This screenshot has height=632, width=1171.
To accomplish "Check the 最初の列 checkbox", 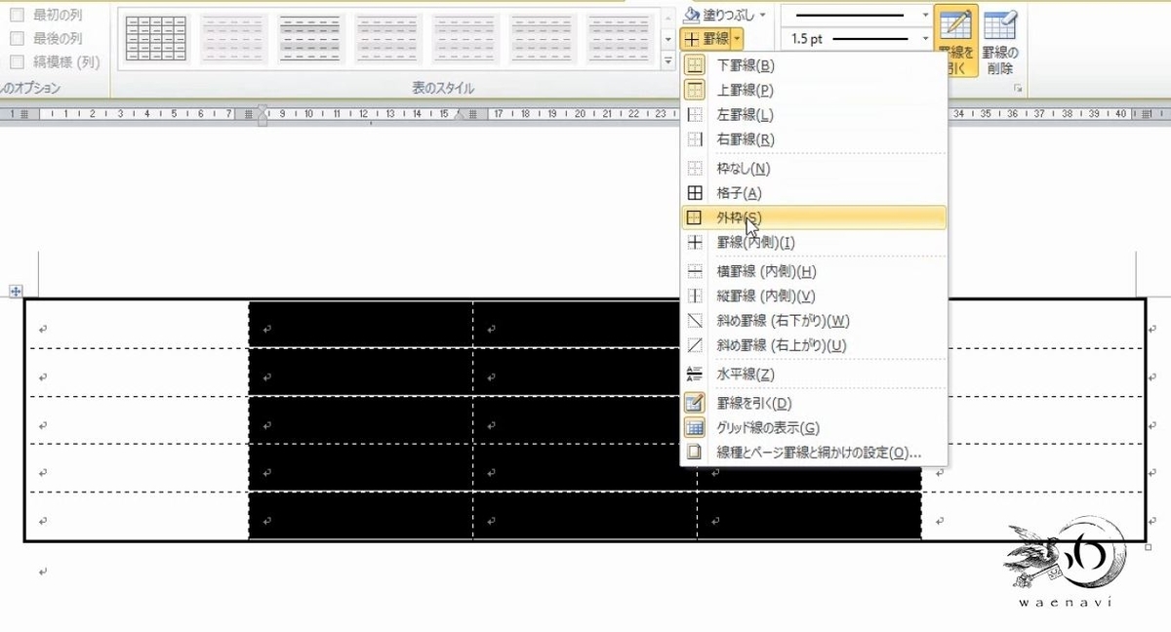I will click(x=16, y=17).
